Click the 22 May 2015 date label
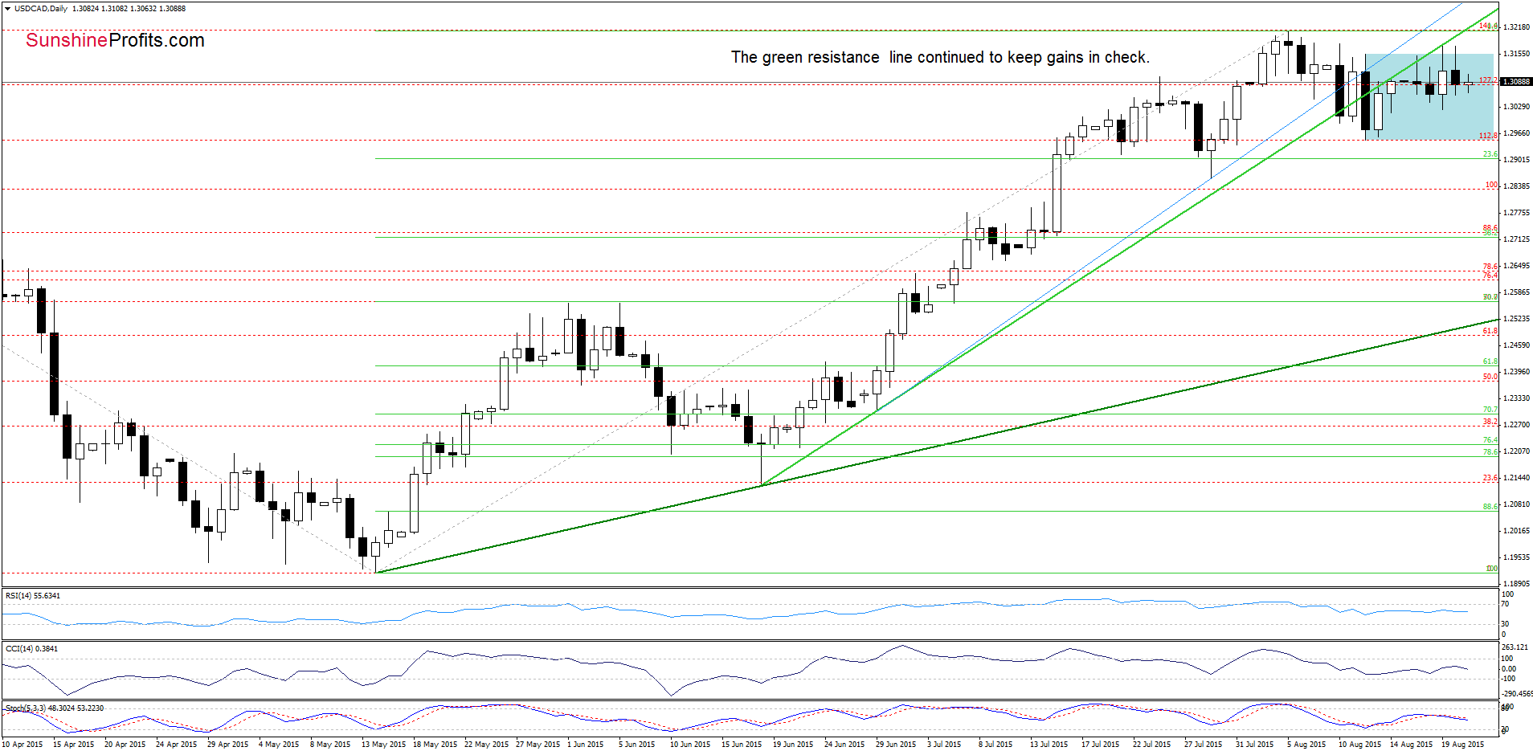Screen dimensions: 1533x751 (x=487, y=745)
